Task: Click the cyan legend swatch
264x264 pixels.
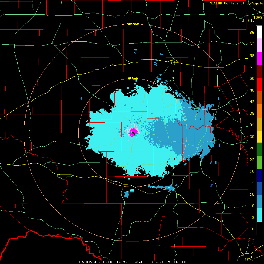Action: tap(259, 215)
